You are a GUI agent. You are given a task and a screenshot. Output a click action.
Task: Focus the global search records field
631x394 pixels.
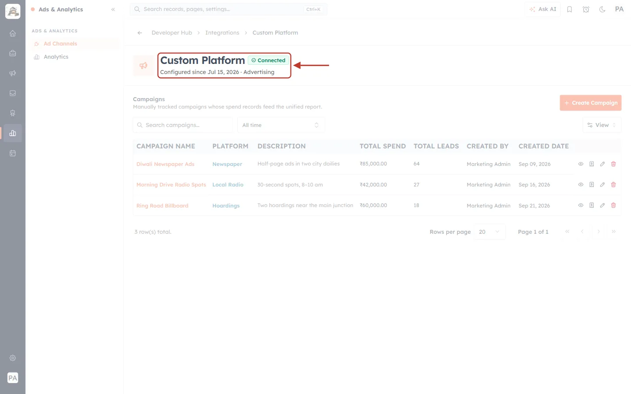pos(228,9)
